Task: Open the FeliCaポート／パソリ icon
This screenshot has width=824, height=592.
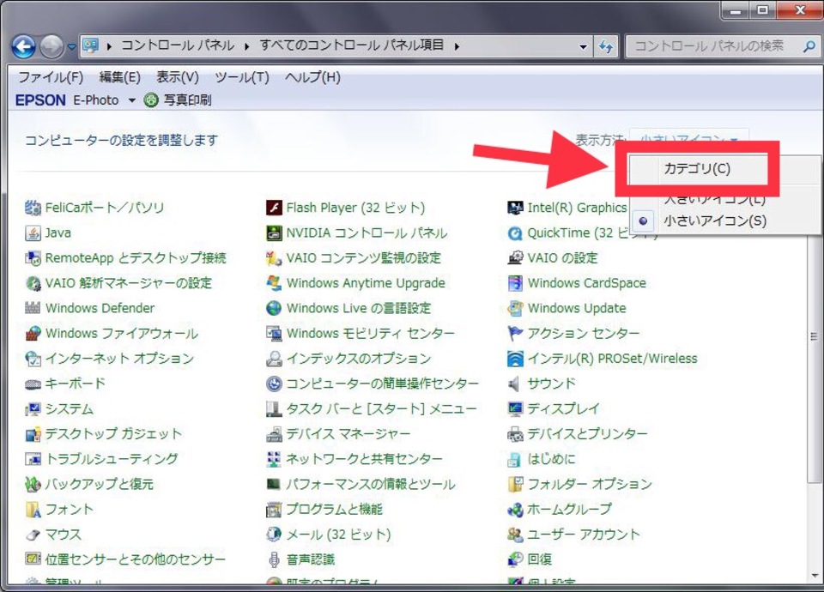Action: (33, 208)
